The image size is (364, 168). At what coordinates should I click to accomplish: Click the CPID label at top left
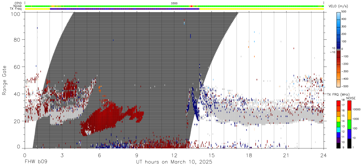click(x=18, y=3)
